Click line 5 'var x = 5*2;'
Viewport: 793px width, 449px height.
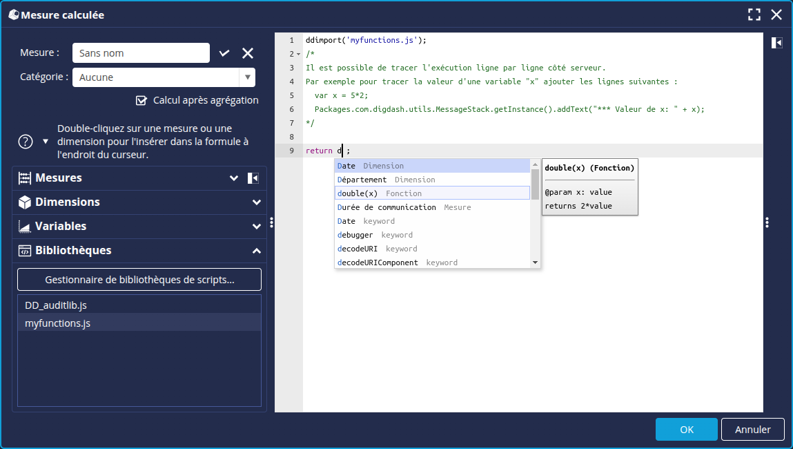342,95
